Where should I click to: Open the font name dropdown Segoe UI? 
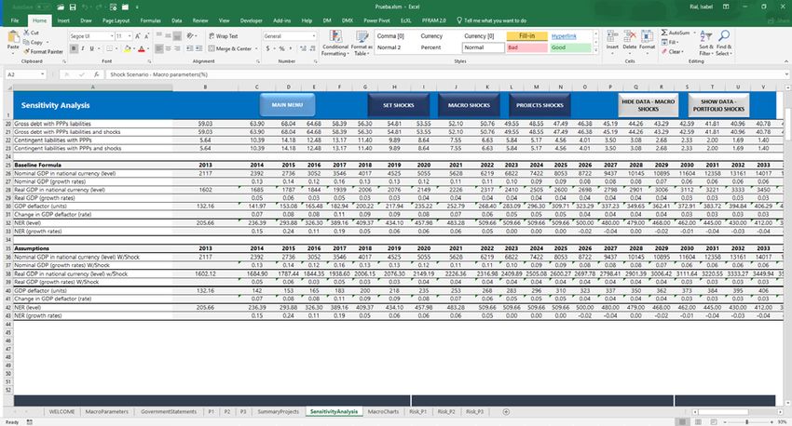click(x=112, y=36)
